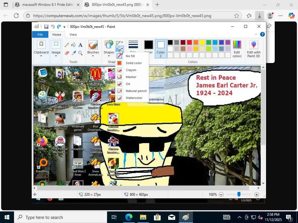Viewport: 298px width, 223px height.
Task: Open the Copilot icon in Edge
Action: point(291,16)
